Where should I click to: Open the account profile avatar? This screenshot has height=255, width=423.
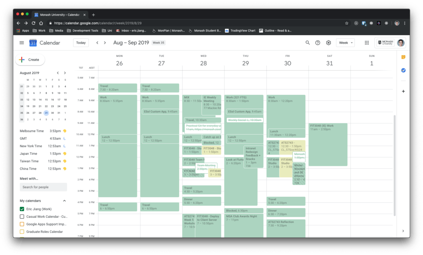click(x=401, y=42)
